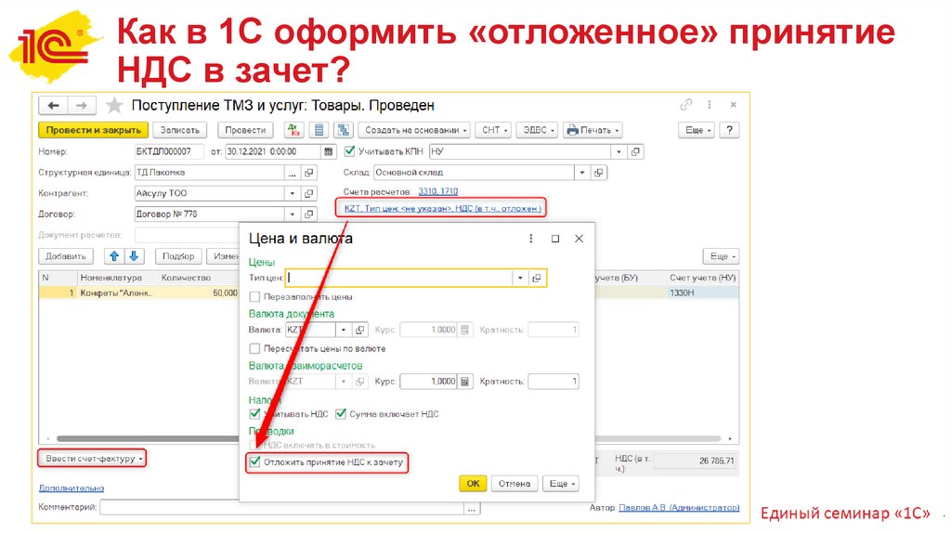The width and height of the screenshot is (951, 533).
Task: Open the KZT, Тип цен, НДС settings link
Action: (443, 208)
